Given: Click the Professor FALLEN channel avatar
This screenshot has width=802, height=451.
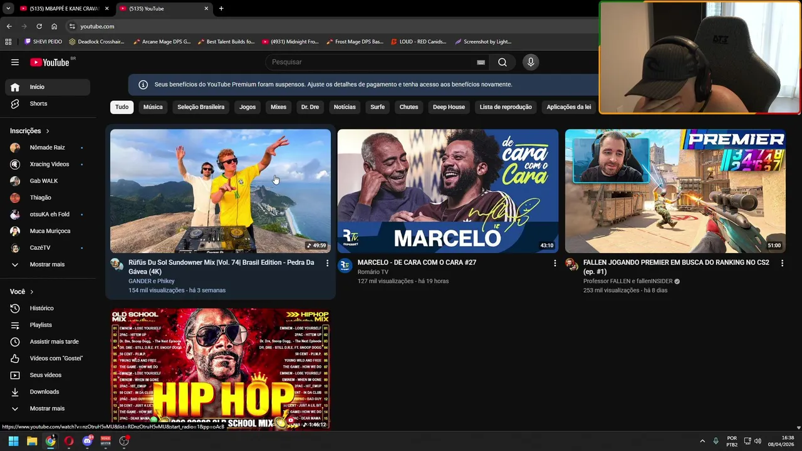Looking at the screenshot, I should click(x=572, y=264).
